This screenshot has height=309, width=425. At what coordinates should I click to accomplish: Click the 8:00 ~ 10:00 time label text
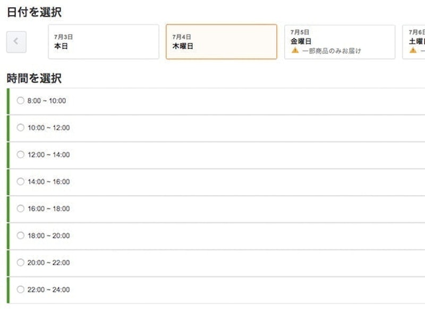click(47, 101)
